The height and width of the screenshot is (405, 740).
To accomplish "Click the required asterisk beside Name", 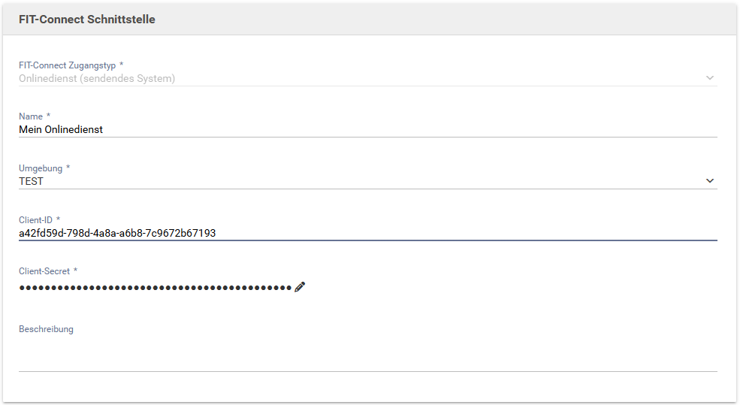I will click(x=48, y=115).
